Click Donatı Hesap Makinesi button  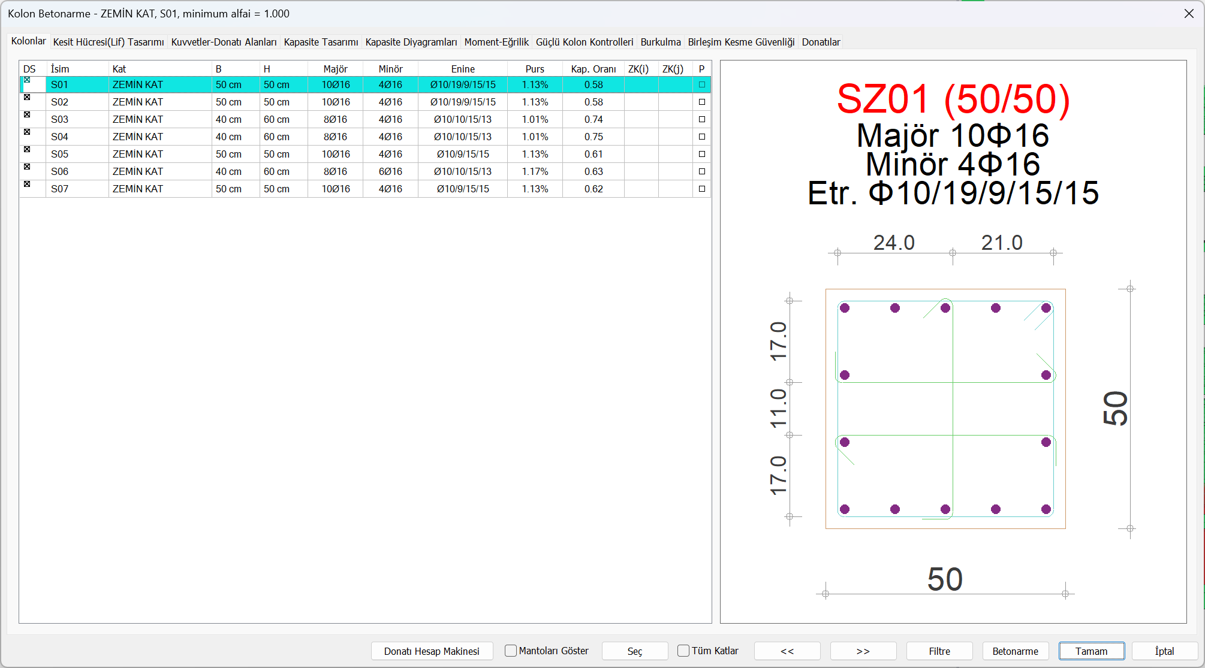point(432,651)
